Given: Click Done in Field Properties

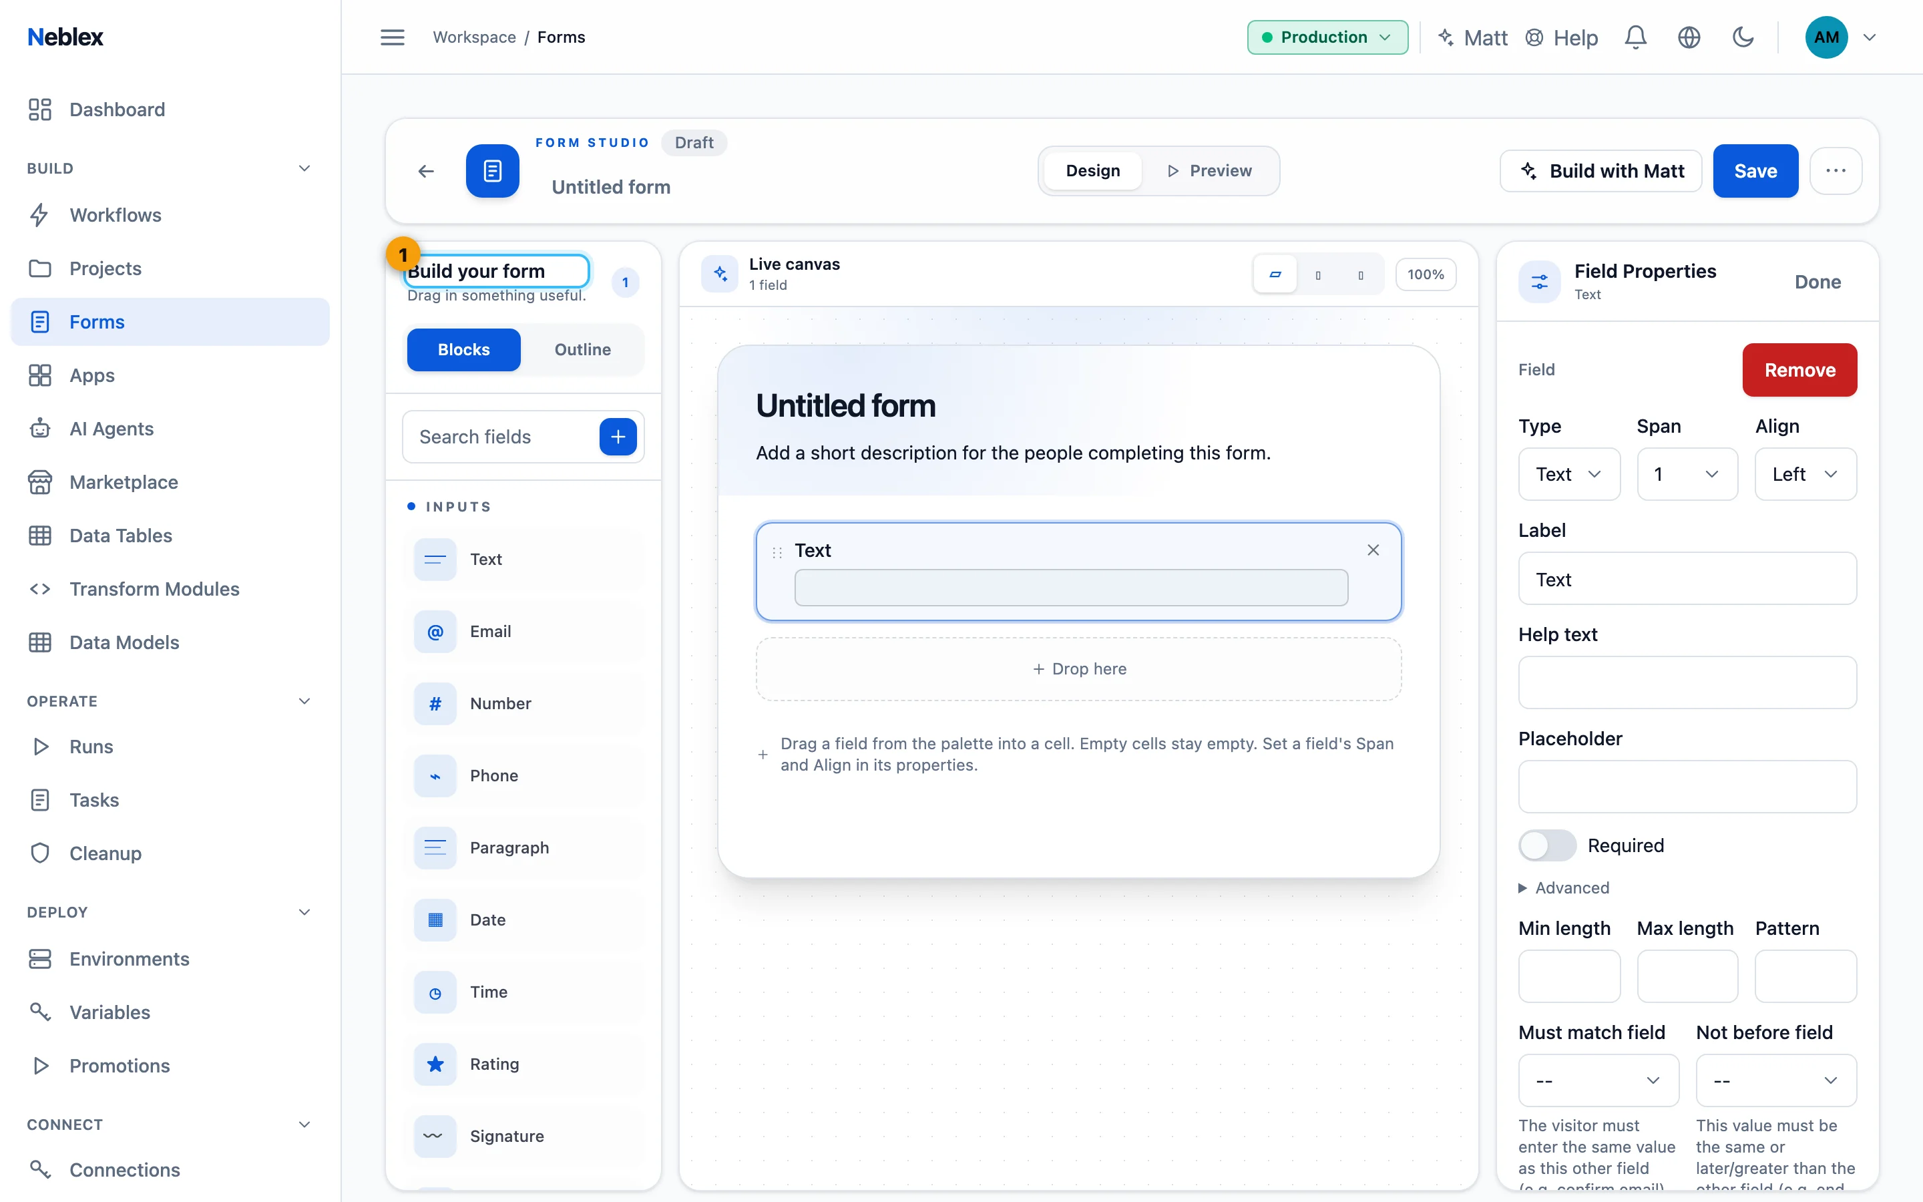Looking at the screenshot, I should [x=1818, y=282].
